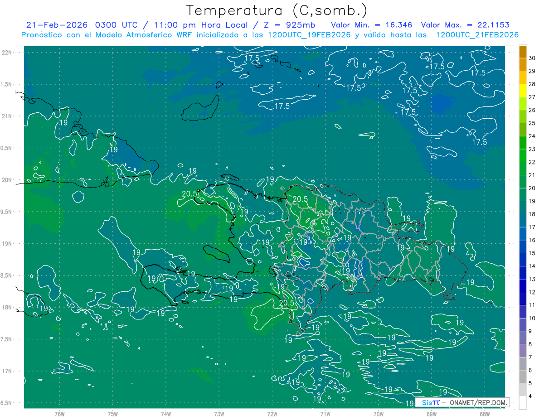
Task: Click the "25" color scale label
Action: tap(532, 123)
